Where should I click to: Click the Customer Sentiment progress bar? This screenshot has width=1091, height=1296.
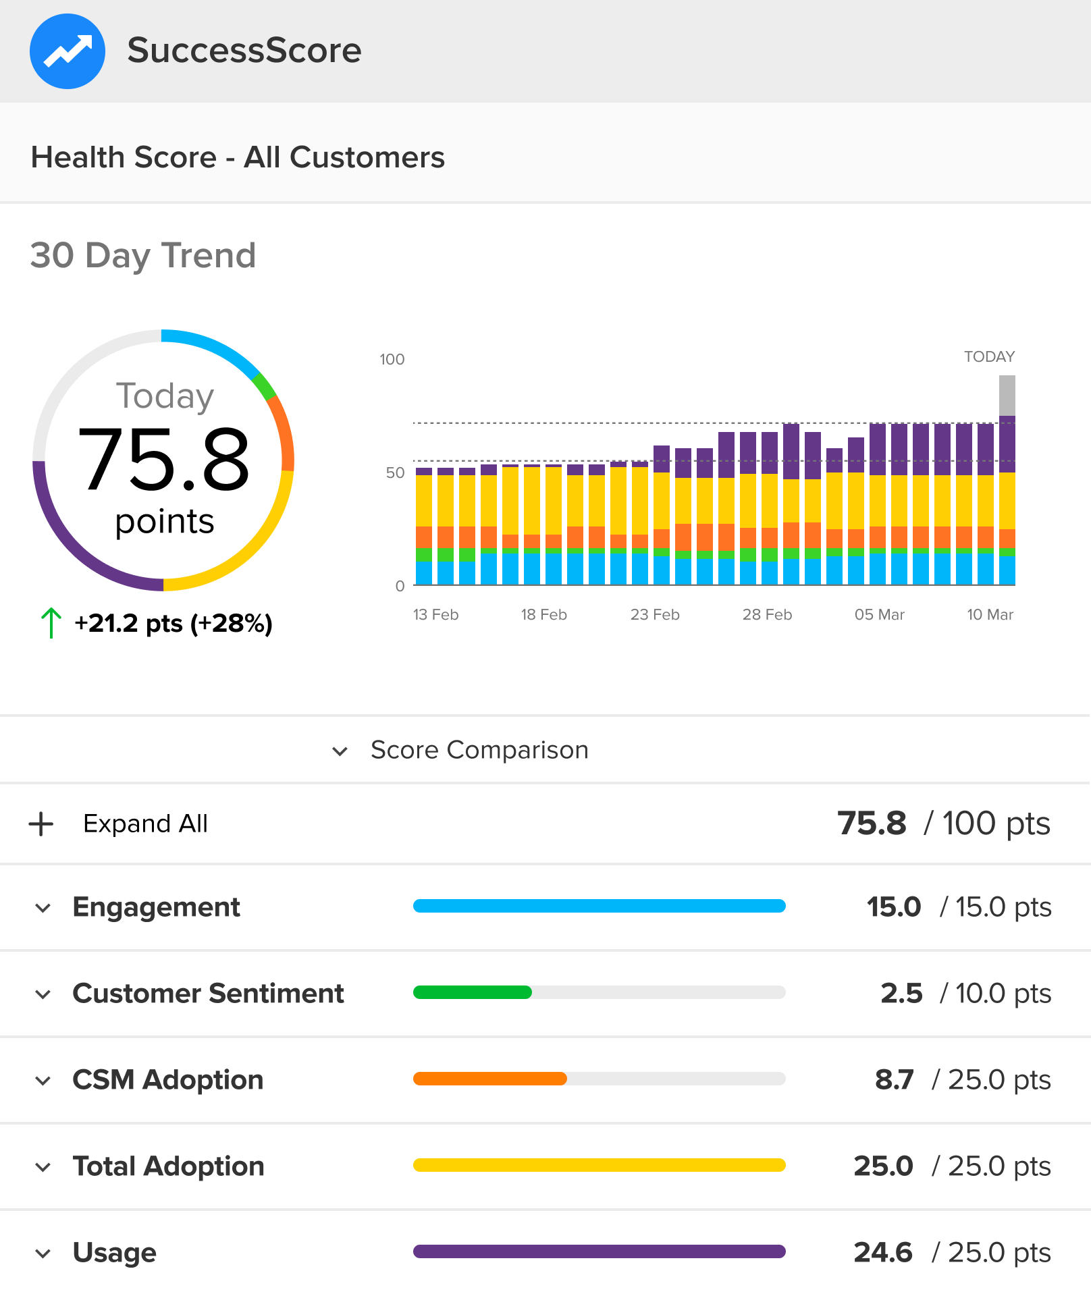click(600, 994)
